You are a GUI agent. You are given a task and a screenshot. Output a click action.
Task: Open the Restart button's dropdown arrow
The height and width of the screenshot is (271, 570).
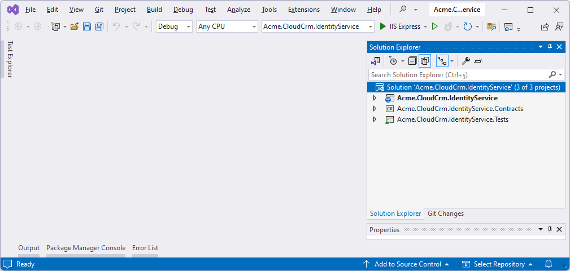click(477, 26)
